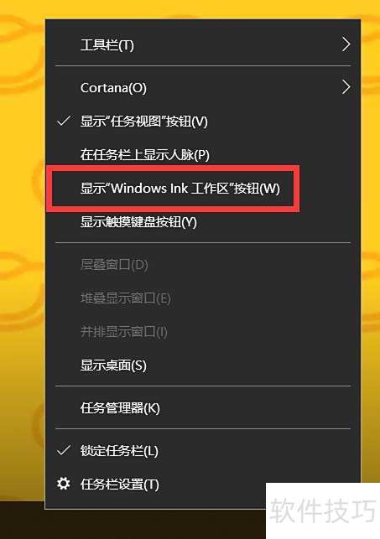Open the 工具栏(T) menu entry
380x539 pixels.
click(x=203, y=44)
